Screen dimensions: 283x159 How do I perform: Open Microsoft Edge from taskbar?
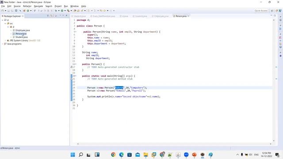point(121,155)
